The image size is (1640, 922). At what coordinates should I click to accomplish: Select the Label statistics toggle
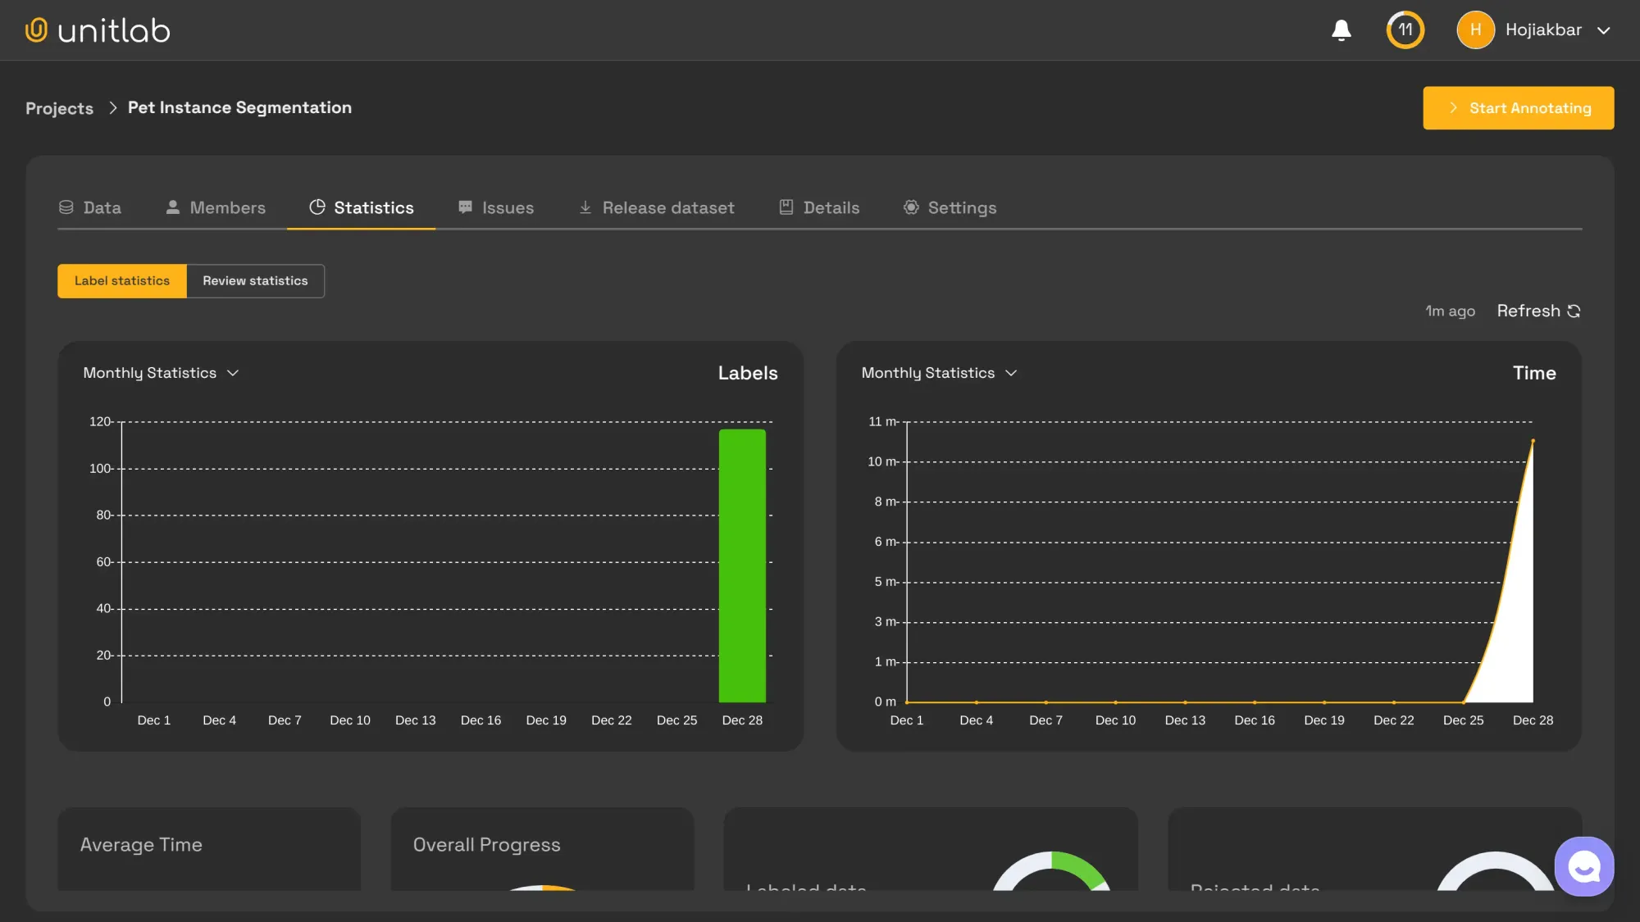pos(121,280)
